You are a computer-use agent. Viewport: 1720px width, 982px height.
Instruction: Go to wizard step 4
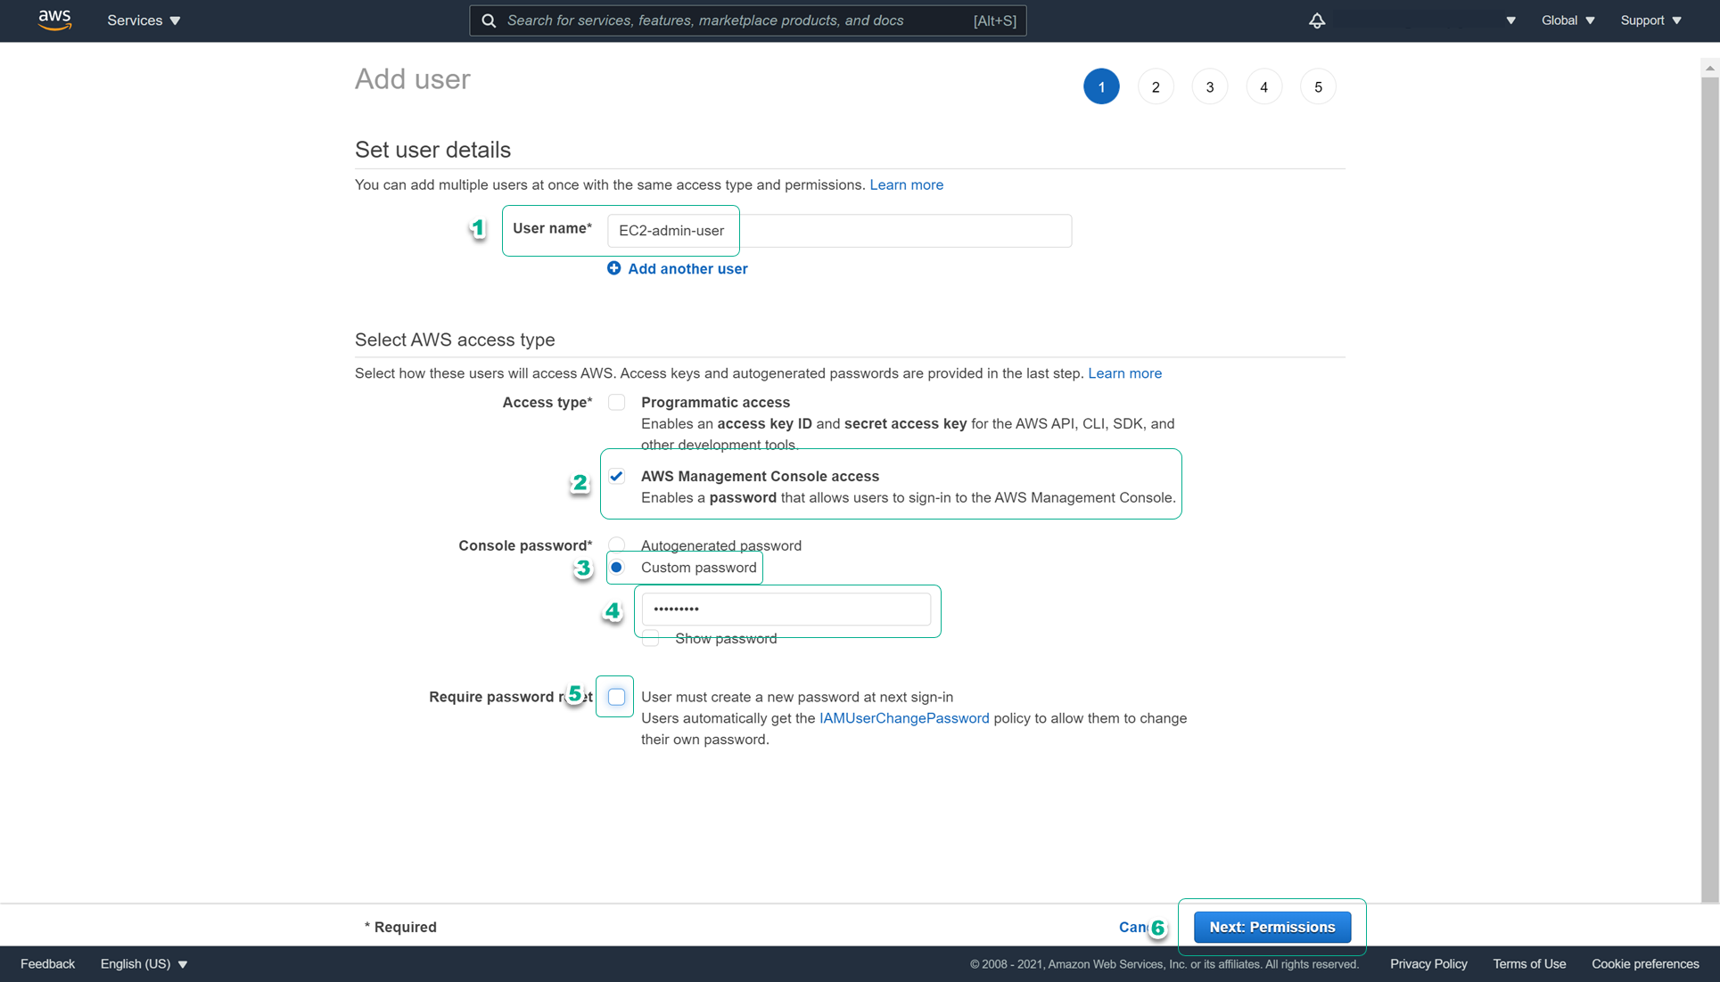click(1263, 86)
